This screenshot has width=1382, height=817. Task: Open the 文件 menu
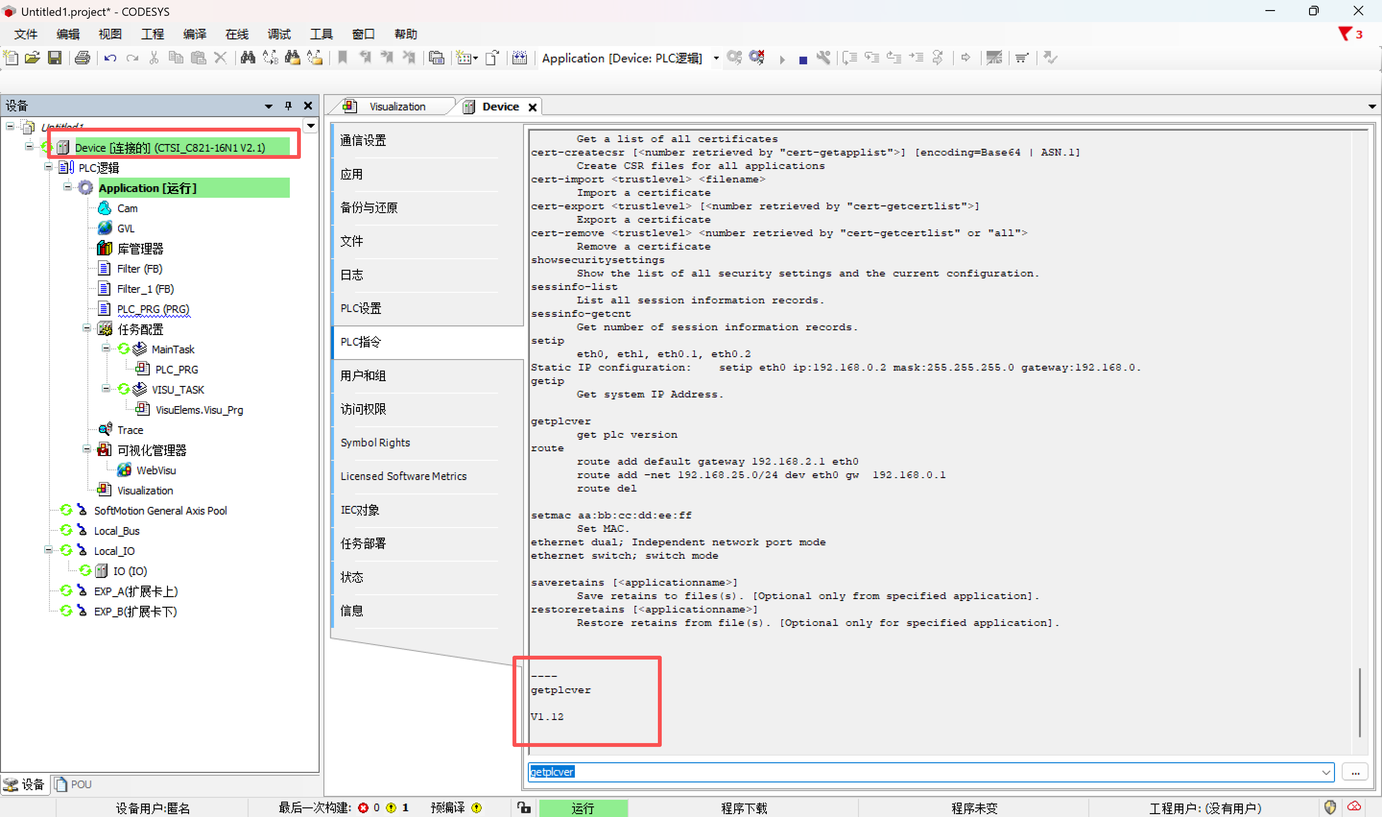click(26, 34)
